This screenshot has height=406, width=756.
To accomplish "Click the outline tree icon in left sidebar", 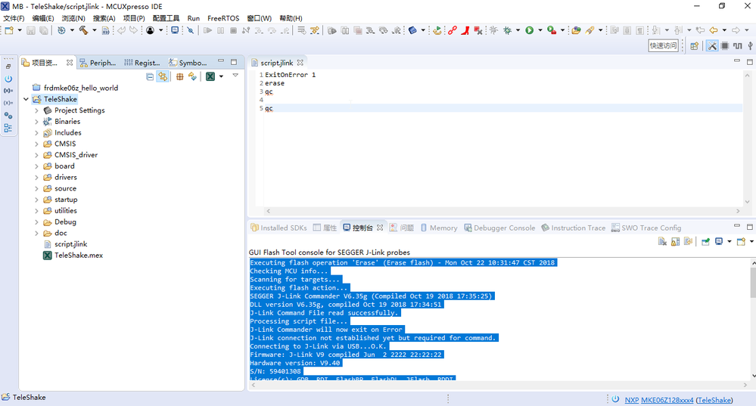I will (x=8, y=128).
